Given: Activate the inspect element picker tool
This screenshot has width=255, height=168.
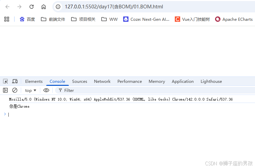Looking at the screenshot, I should coord(5,81).
